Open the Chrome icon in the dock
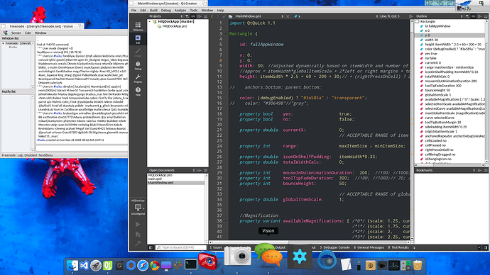Screen dimensions: 490x275 point(154,265)
